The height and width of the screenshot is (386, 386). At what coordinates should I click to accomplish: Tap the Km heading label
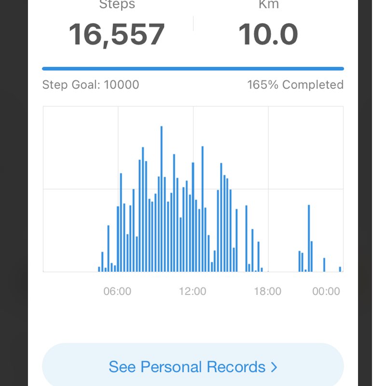[x=268, y=6]
